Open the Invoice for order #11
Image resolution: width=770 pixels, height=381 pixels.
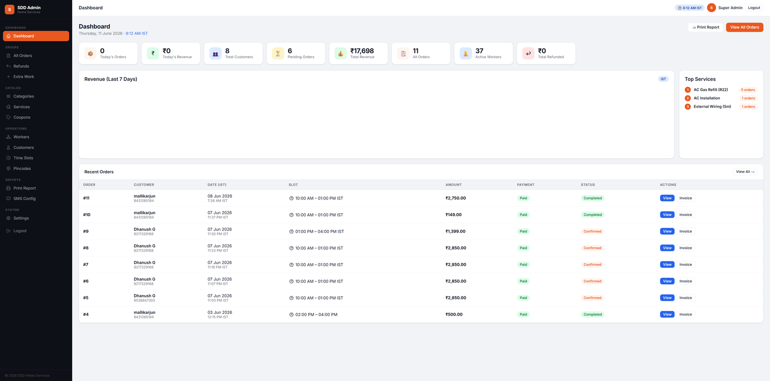pyautogui.click(x=685, y=198)
